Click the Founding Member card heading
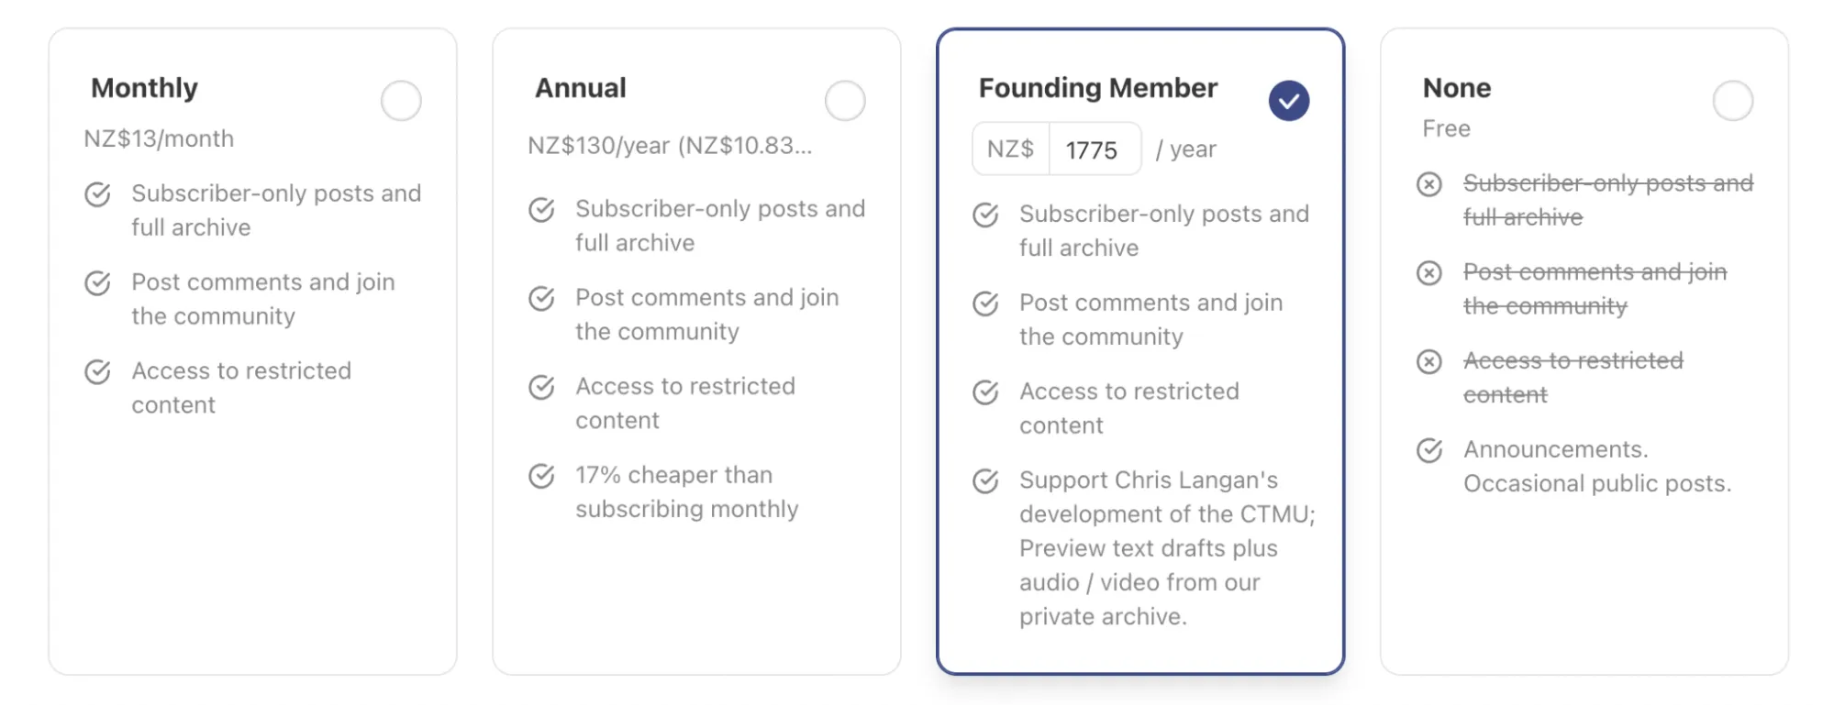1834x706 pixels. pos(1098,88)
